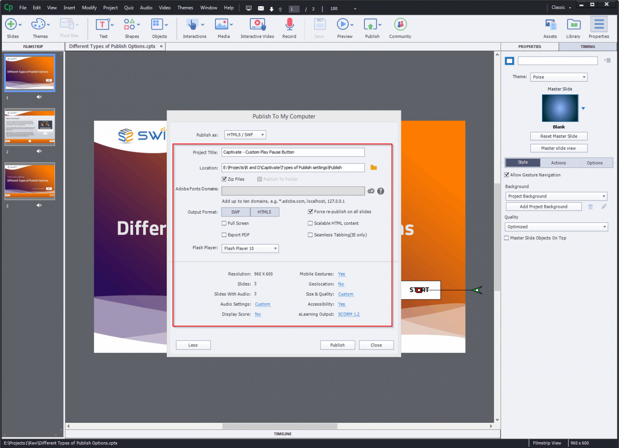
Task: Click the Project Title input field
Action: click(x=293, y=152)
